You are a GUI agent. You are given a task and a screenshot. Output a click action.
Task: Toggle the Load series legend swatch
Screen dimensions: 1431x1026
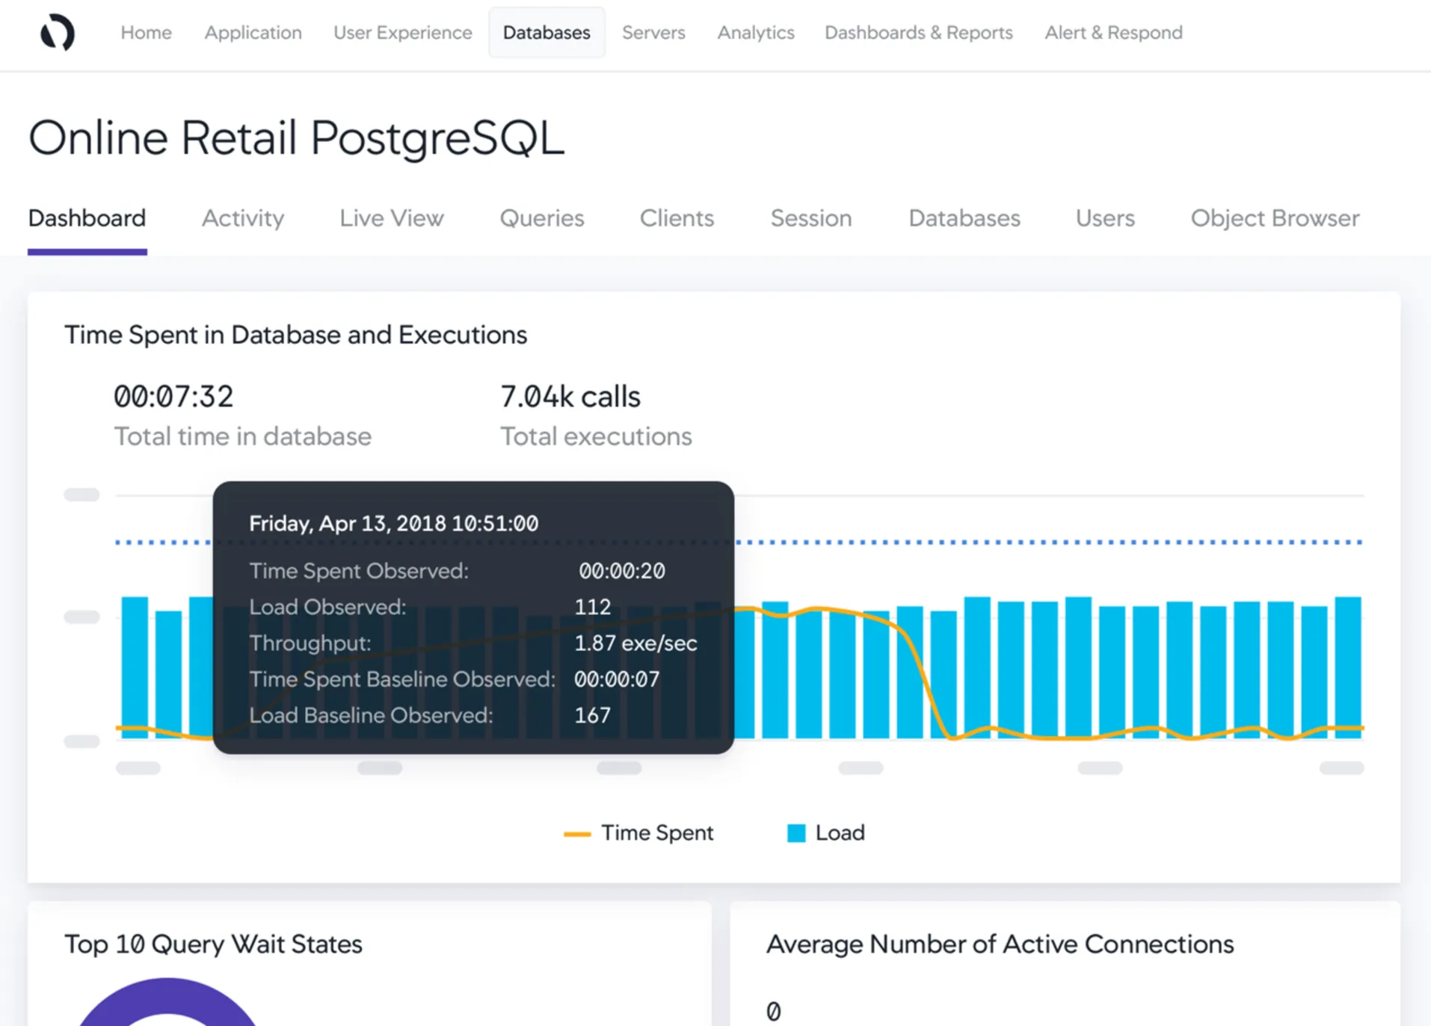click(796, 833)
